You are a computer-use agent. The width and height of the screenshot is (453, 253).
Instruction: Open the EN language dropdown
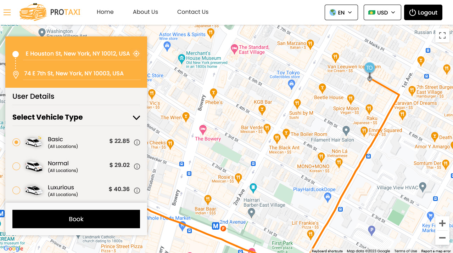[x=341, y=12]
